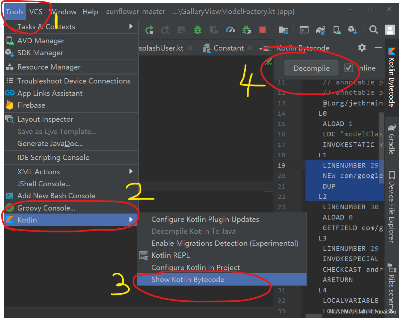
Task: Click the Debug app bug icon
Action: [197, 30]
